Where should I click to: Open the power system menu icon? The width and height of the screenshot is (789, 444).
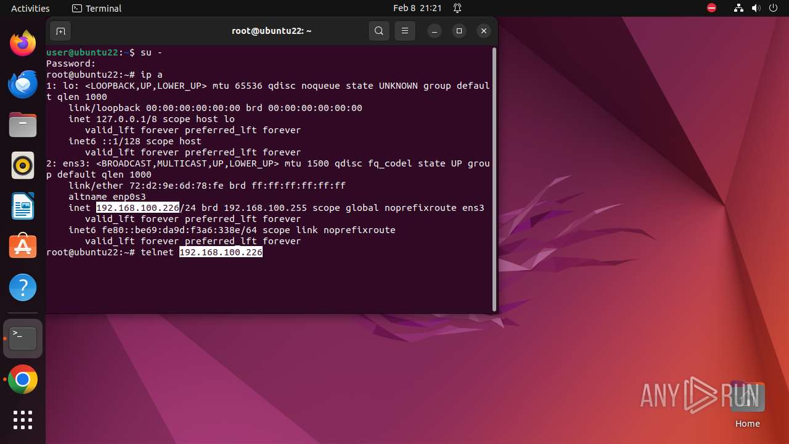pos(773,8)
